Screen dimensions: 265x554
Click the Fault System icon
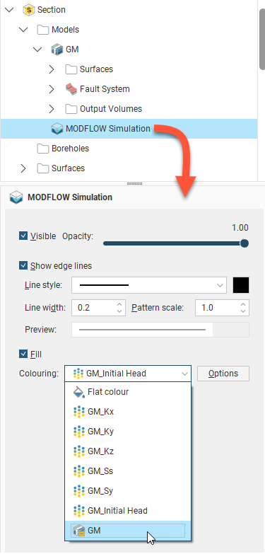pos(71,89)
